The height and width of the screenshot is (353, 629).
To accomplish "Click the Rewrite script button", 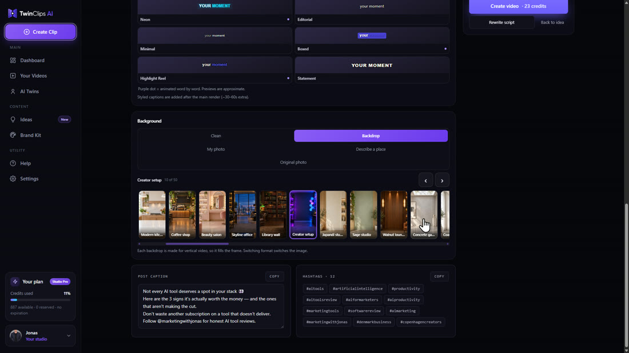I will click(x=501, y=22).
